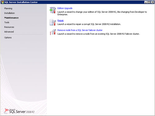Go to the Tools section
Viewport: 155px width, 116px height.
[x=7, y=22]
